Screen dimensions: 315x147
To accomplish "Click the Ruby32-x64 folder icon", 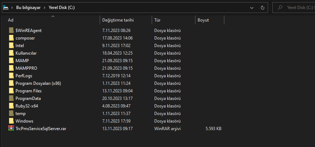I will (x=11, y=106).
